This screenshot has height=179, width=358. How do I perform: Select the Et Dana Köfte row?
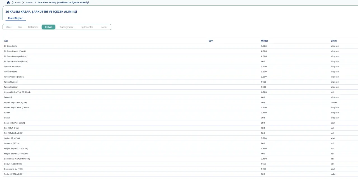coord(11,46)
